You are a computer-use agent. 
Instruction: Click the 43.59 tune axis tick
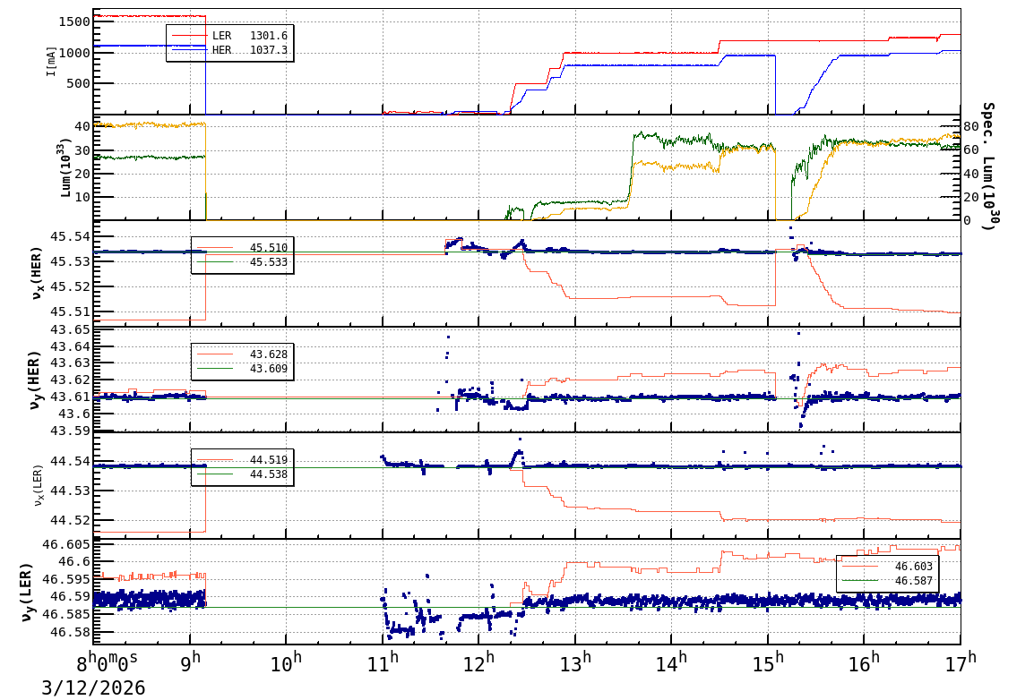(70, 431)
